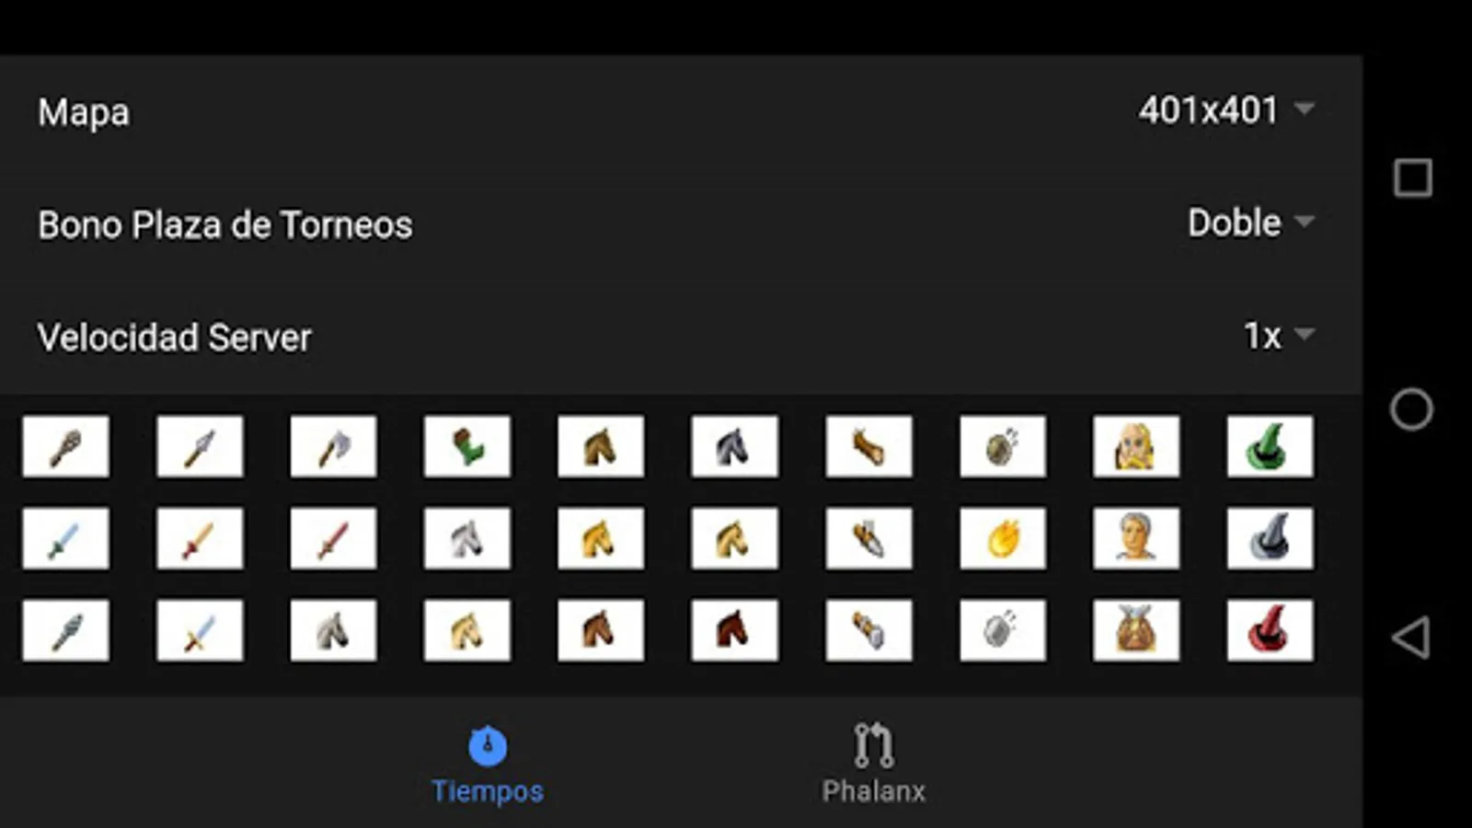Screen dimensions: 1472x828
Task: Tap the Android recent apps square
Action: [x=1413, y=178]
